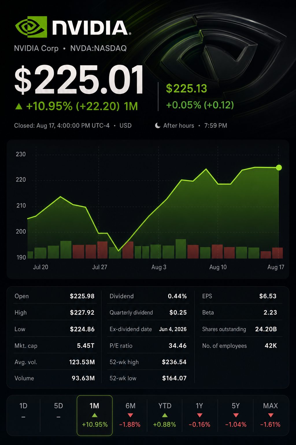The height and width of the screenshot is (445, 296).
Task: Click the Jul 20 date label on chart
Action: pyautogui.click(x=40, y=267)
